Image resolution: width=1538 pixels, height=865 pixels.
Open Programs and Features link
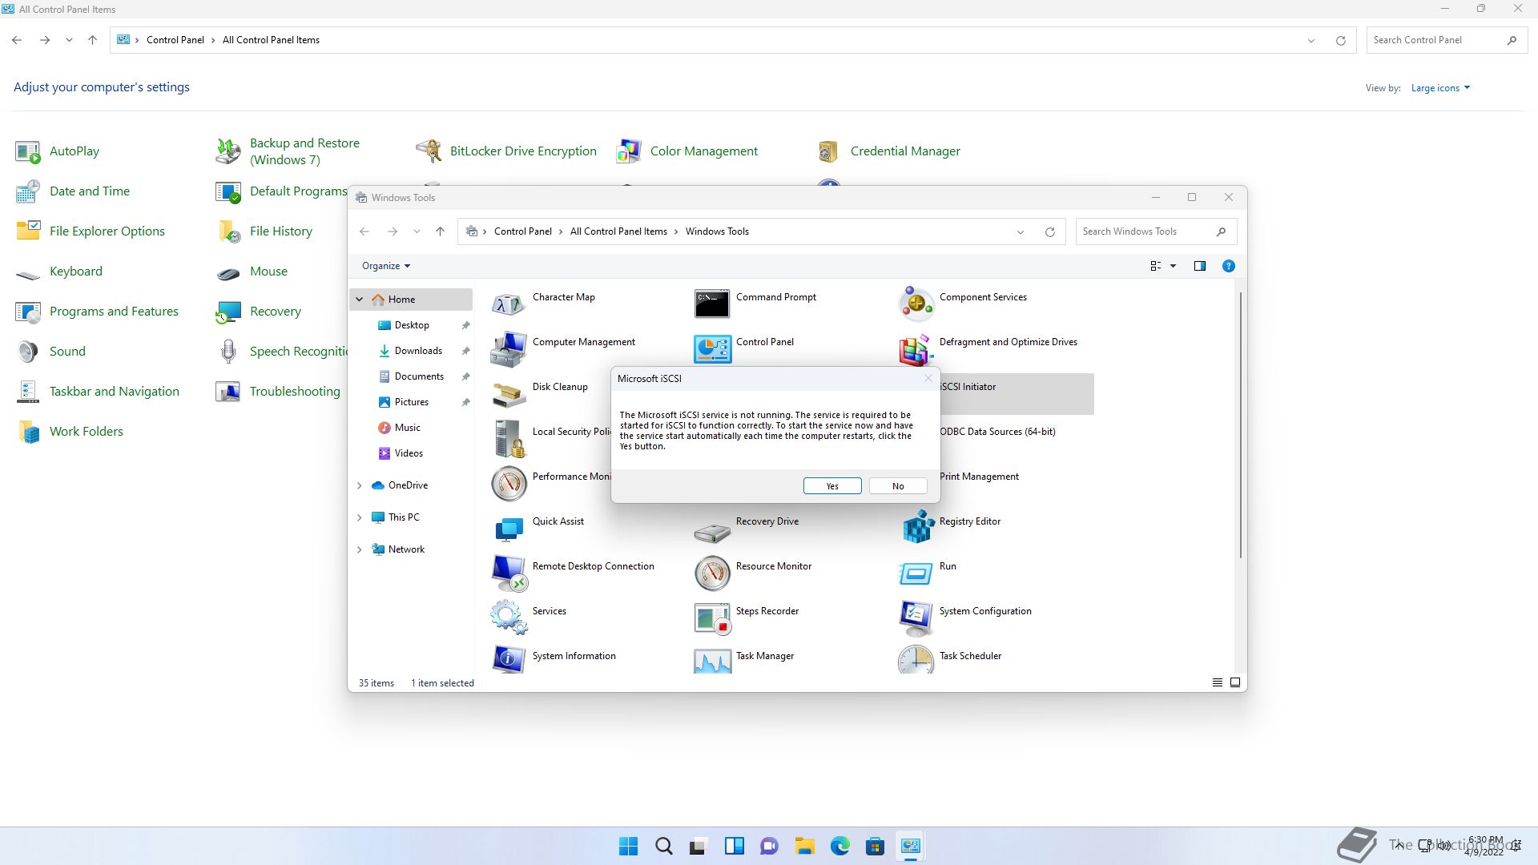pos(114,312)
